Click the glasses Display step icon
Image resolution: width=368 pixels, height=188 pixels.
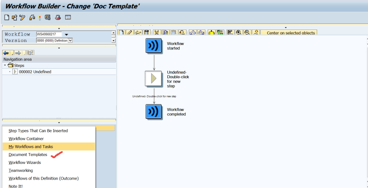(x=138, y=32)
